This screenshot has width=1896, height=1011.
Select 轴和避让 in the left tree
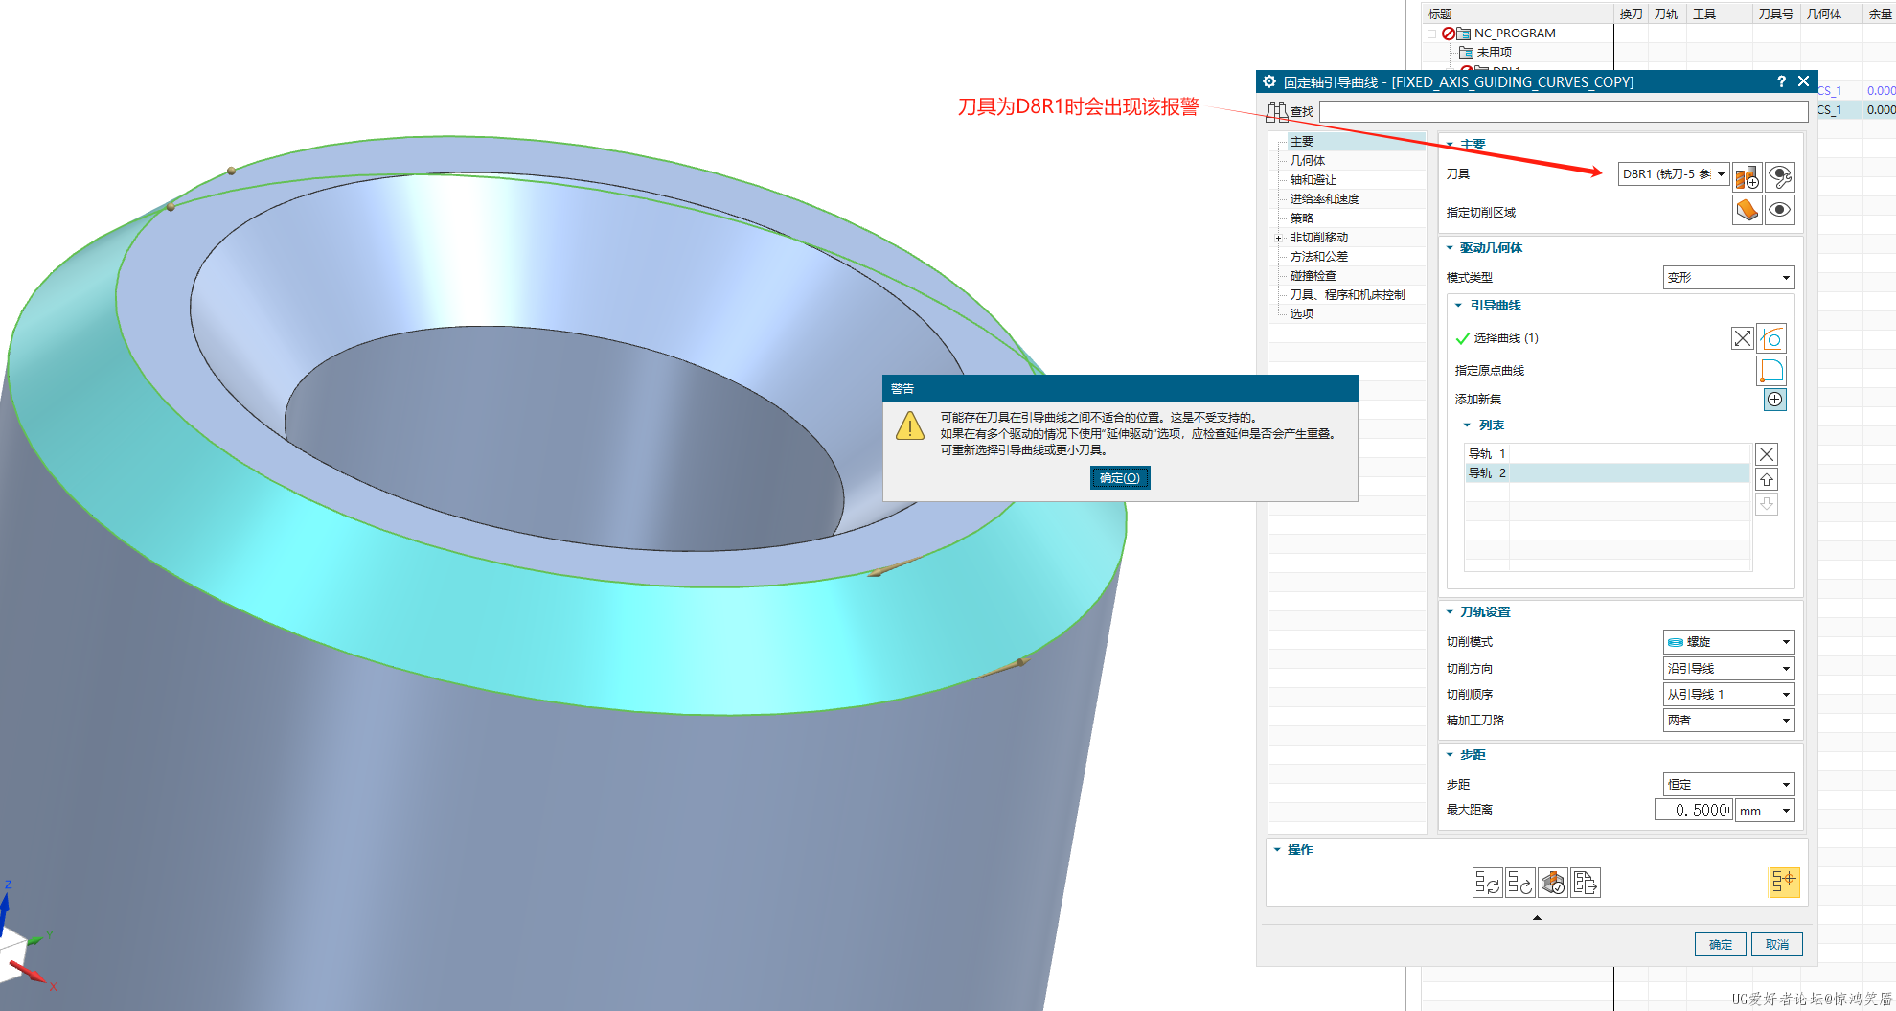click(1313, 180)
